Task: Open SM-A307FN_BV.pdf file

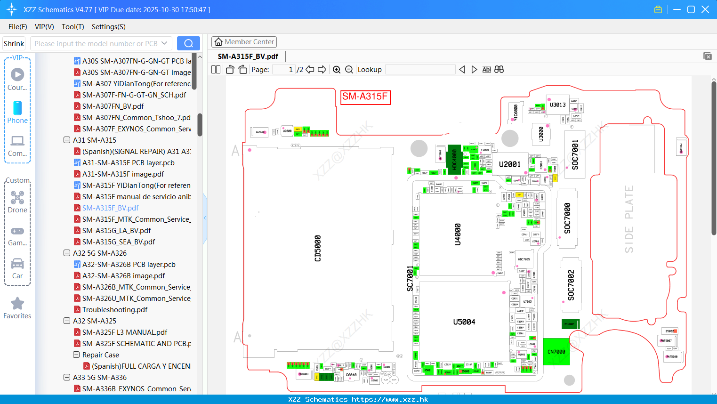Action: click(x=113, y=106)
